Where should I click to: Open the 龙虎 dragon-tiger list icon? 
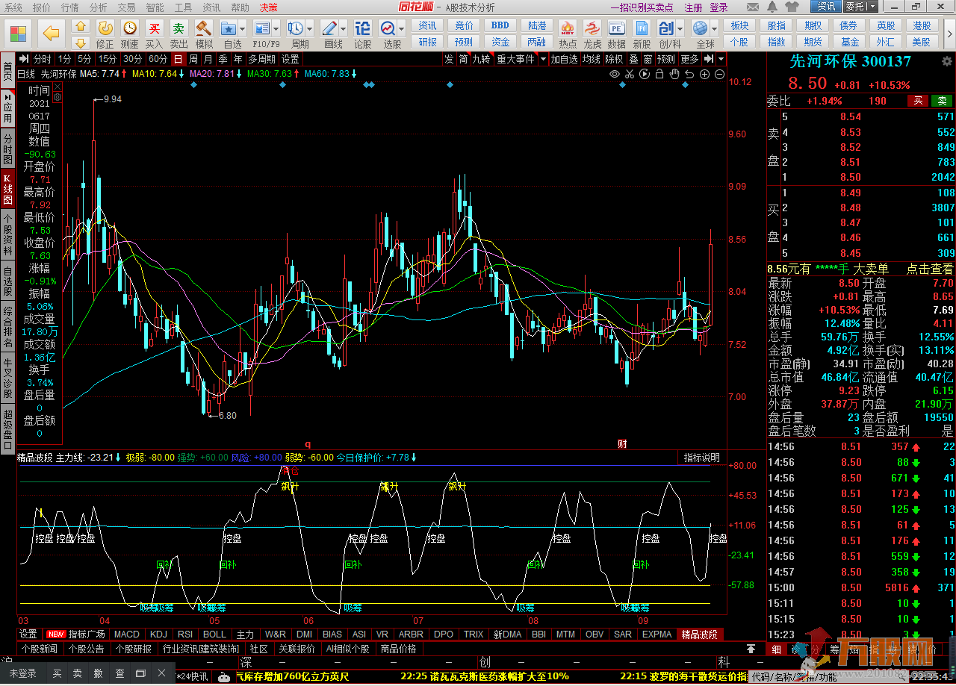click(x=592, y=28)
